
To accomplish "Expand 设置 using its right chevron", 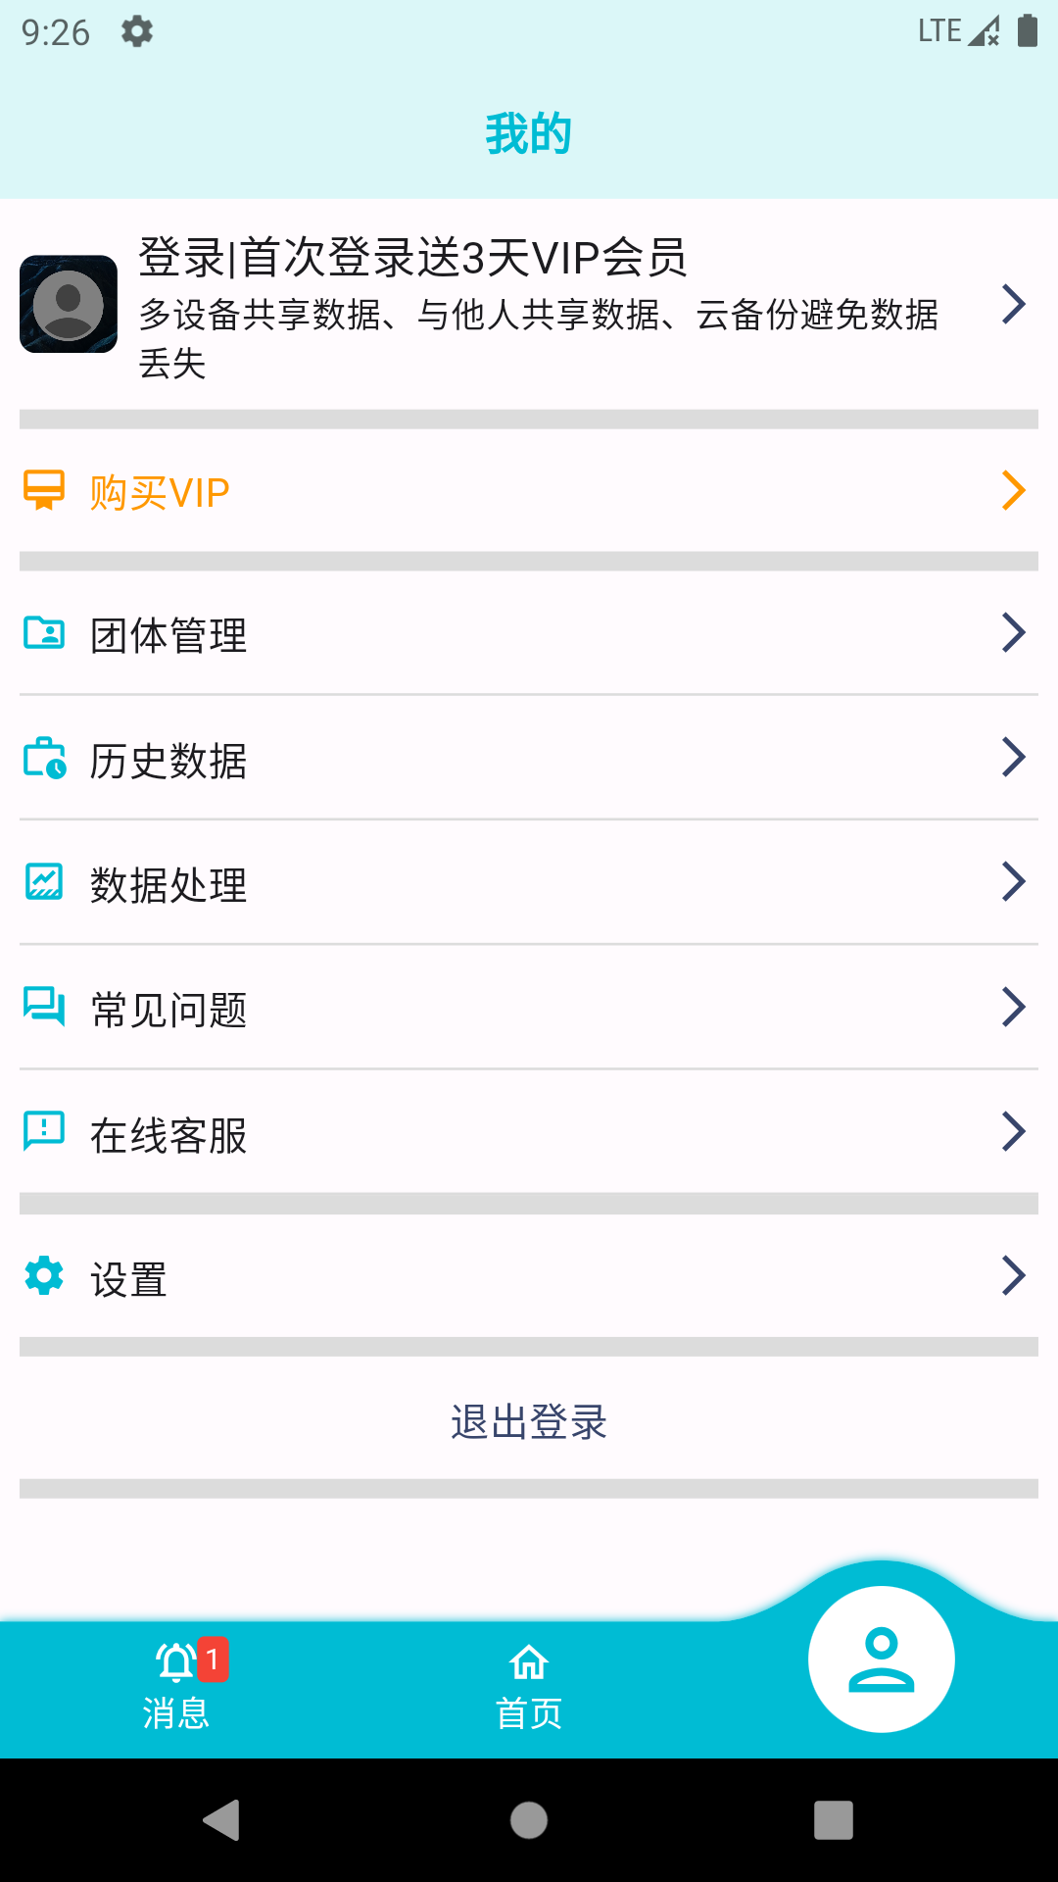I will (1014, 1275).
